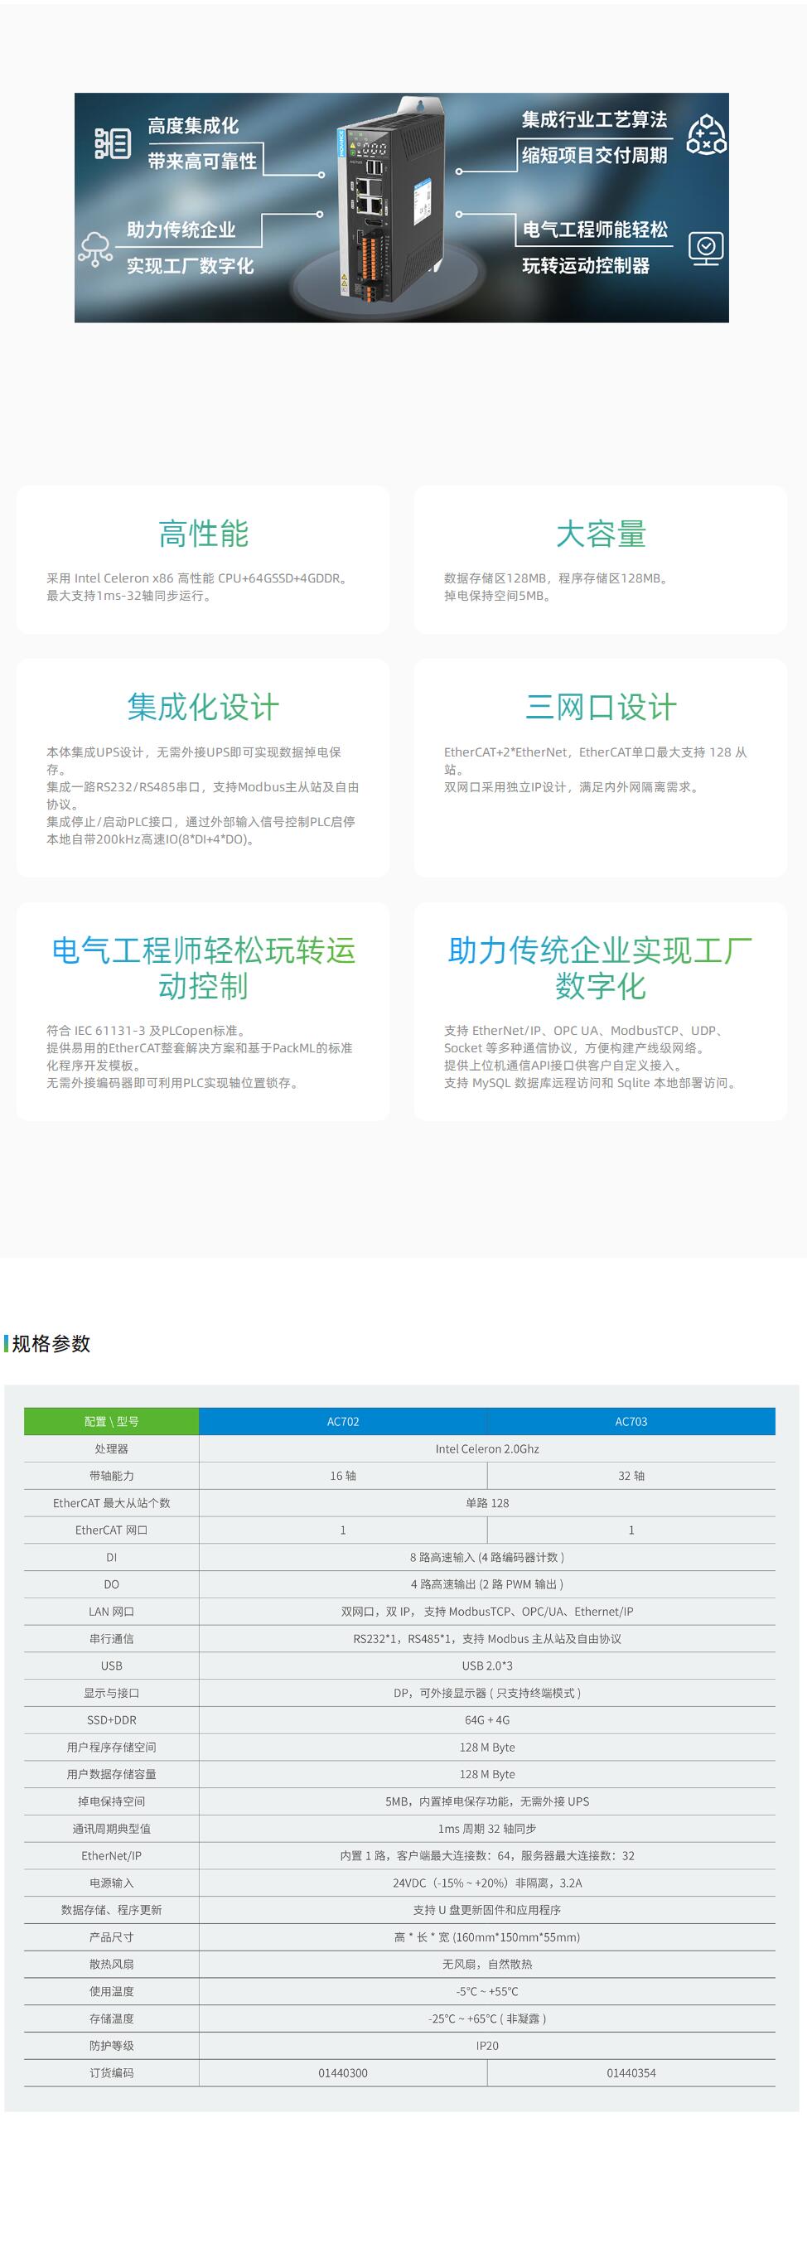807x2248 pixels.
Task: Click the green 配置\型号 header cell
Action: click(x=112, y=1422)
